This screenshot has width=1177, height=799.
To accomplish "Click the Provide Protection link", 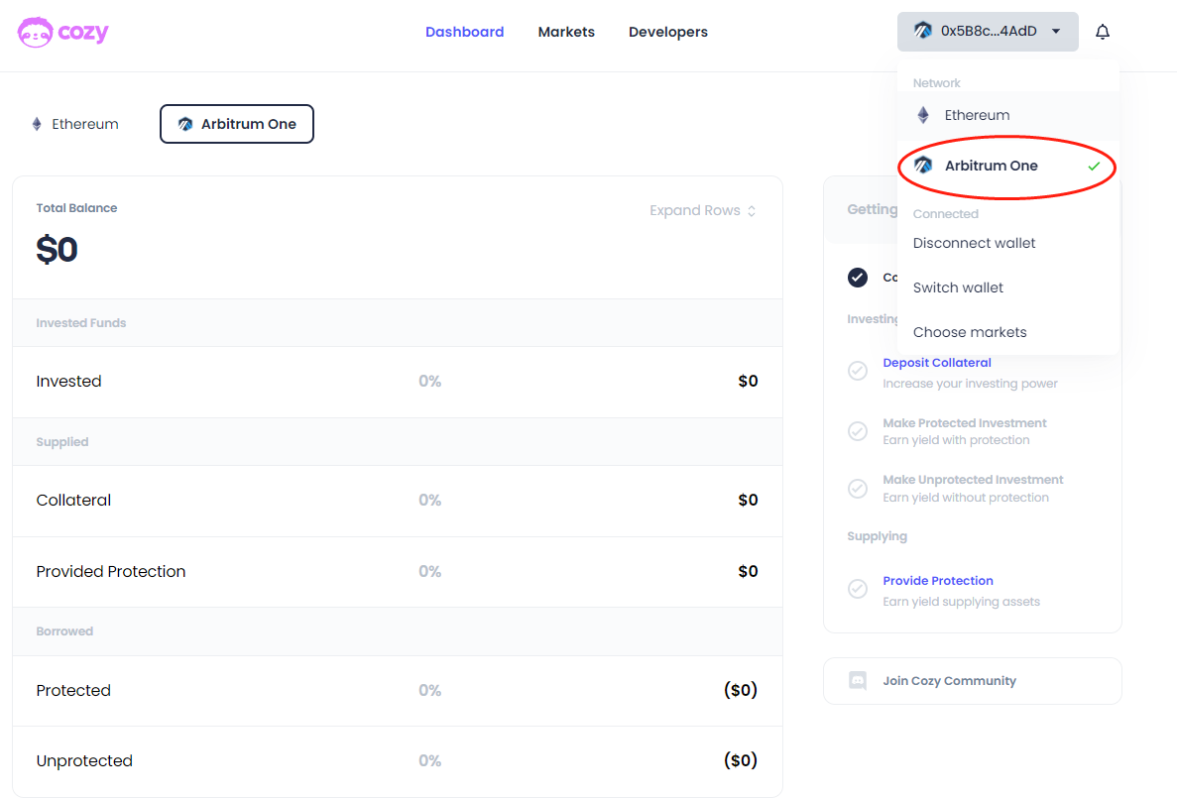I will click(937, 581).
